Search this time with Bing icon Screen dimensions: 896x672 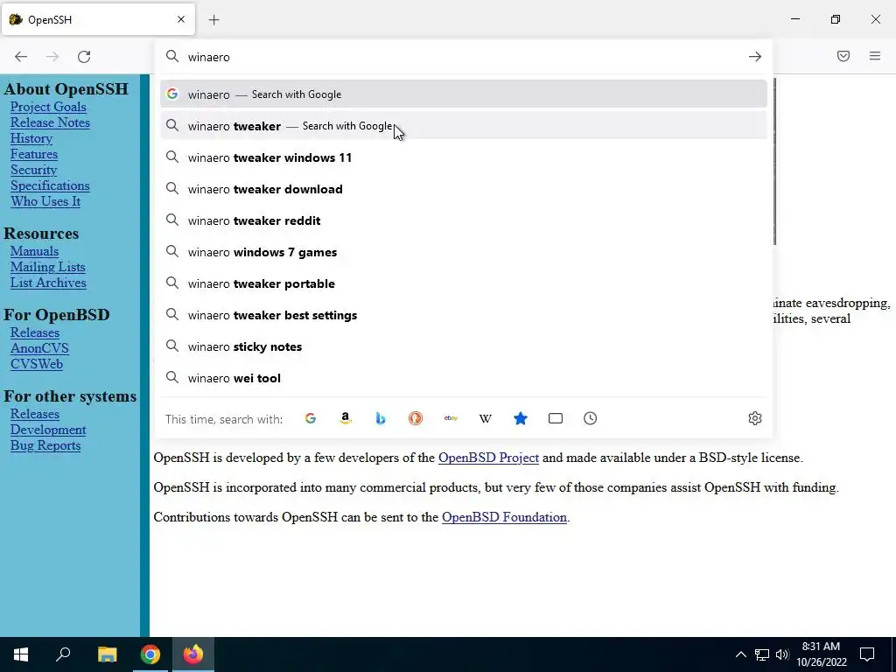[x=381, y=418]
